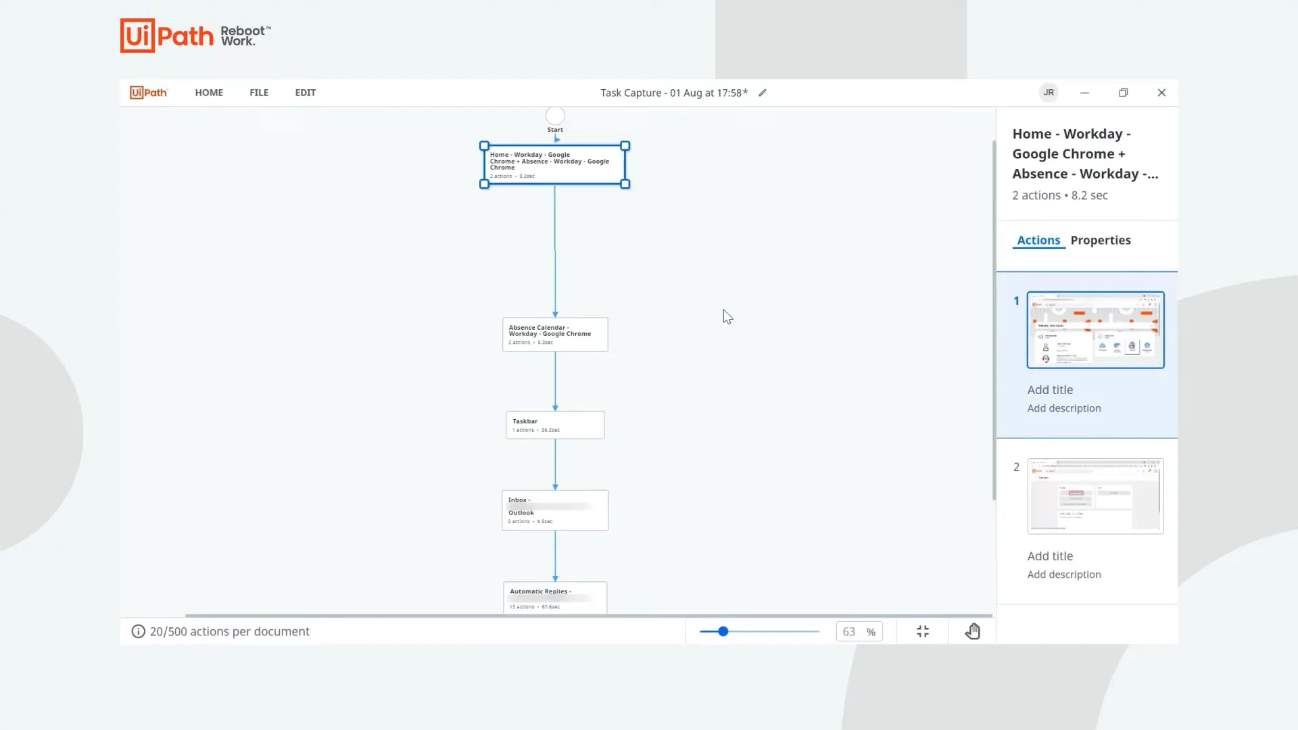The height and width of the screenshot is (730, 1298).
Task: Click top-left resize handle of selected node
Action: 484,146
